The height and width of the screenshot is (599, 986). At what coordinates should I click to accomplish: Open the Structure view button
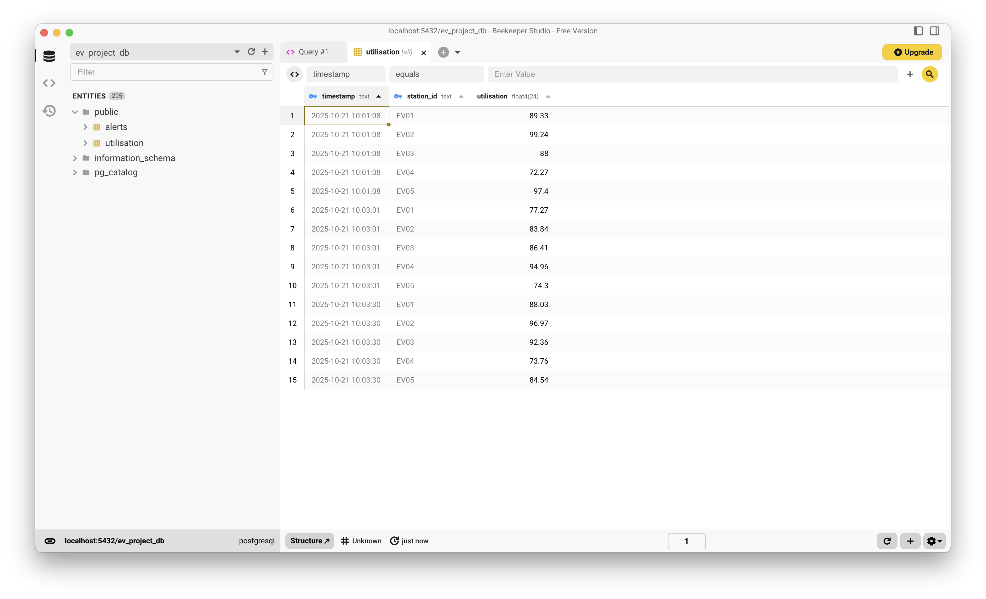click(310, 541)
